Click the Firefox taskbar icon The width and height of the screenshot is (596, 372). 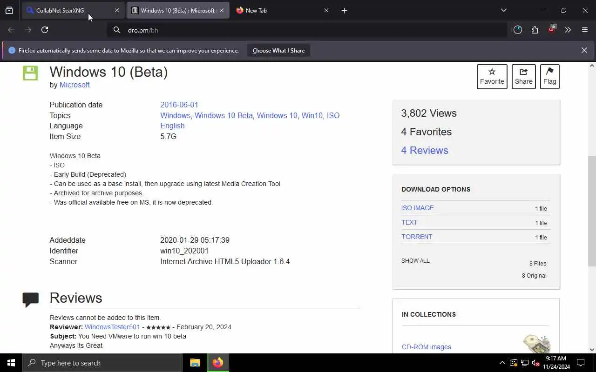218,363
